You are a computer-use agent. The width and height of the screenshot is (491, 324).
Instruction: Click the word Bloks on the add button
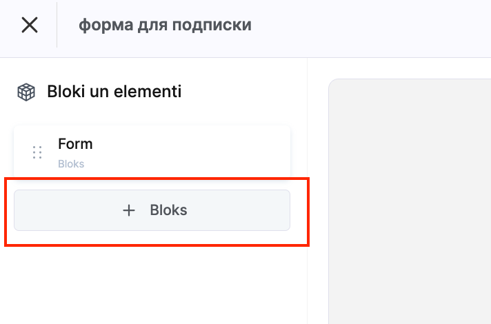pos(168,210)
